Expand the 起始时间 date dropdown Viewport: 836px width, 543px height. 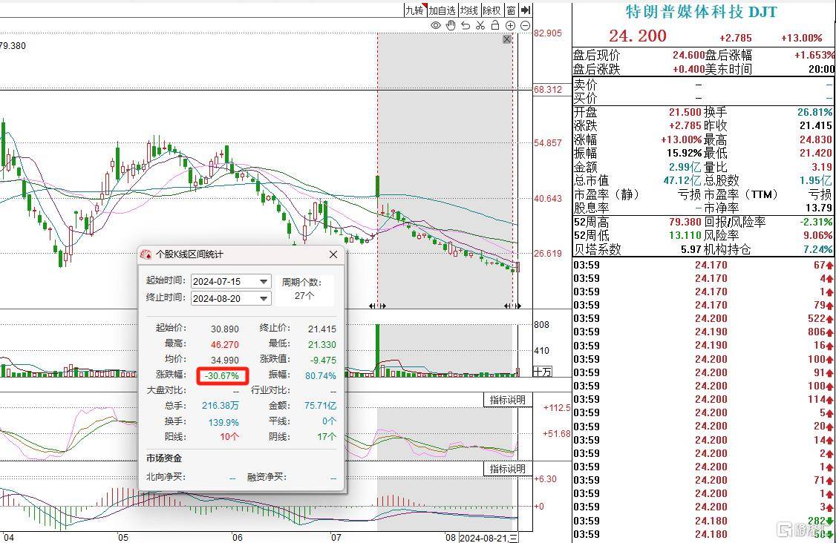tap(264, 281)
